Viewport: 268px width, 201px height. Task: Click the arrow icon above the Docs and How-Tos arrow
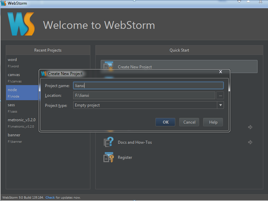click(250, 127)
